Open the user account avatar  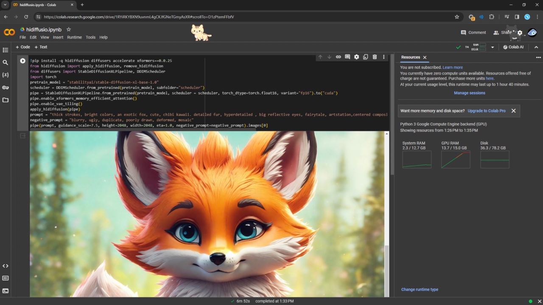(x=532, y=33)
